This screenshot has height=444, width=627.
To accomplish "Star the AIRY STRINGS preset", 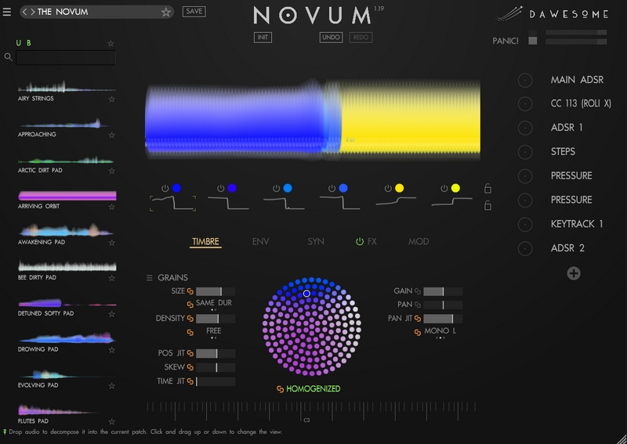I will 112,99.
